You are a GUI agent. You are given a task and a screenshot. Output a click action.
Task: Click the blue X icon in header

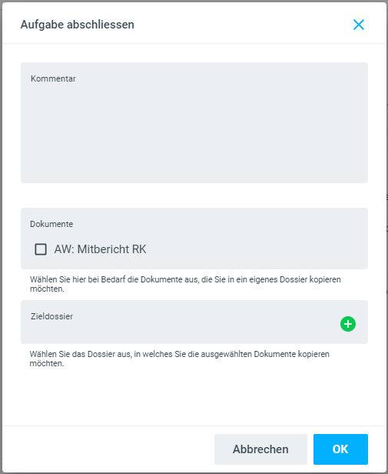point(359,25)
